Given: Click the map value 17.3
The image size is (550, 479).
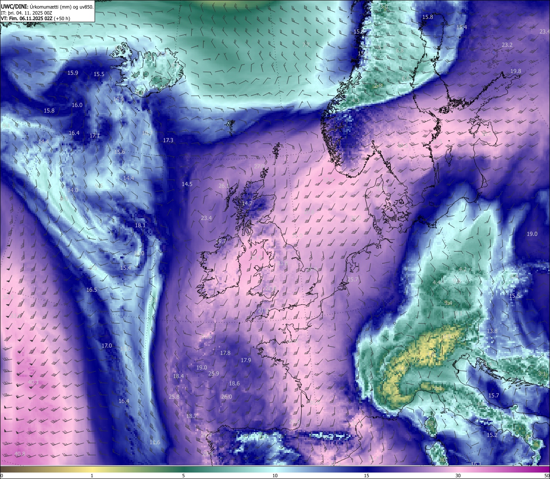Looking at the screenshot, I should pyautogui.click(x=168, y=140).
